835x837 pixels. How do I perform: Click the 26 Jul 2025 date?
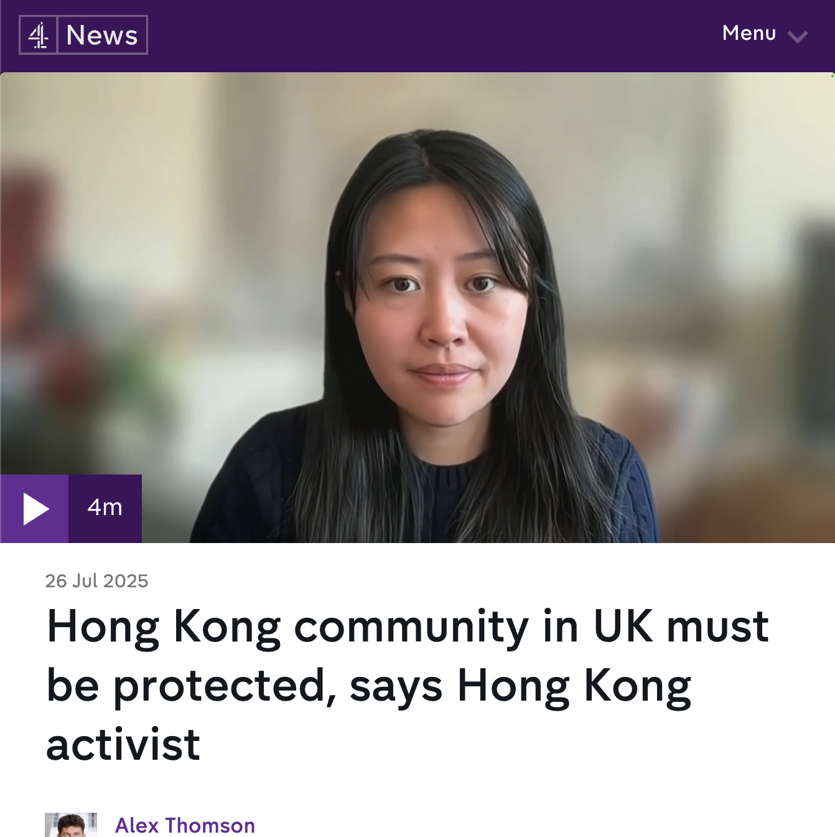point(96,580)
